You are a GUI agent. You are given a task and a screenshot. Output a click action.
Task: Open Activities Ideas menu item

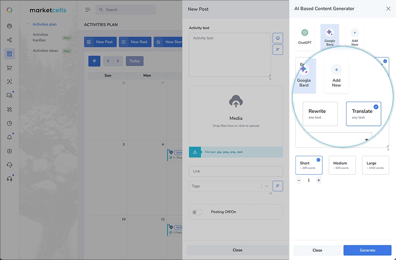[x=45, y=51]
